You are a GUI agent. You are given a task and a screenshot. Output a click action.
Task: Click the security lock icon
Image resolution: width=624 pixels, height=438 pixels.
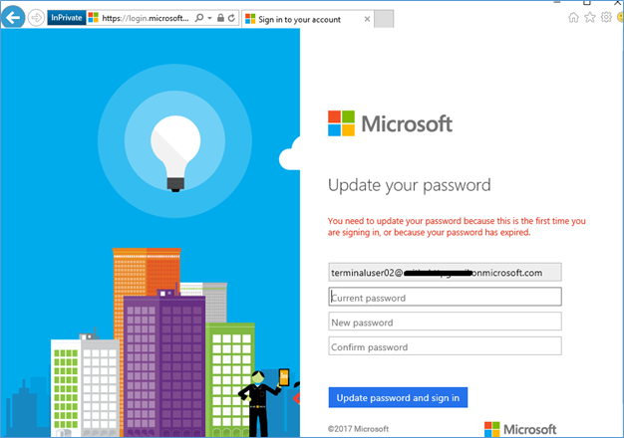coord(220,18)
